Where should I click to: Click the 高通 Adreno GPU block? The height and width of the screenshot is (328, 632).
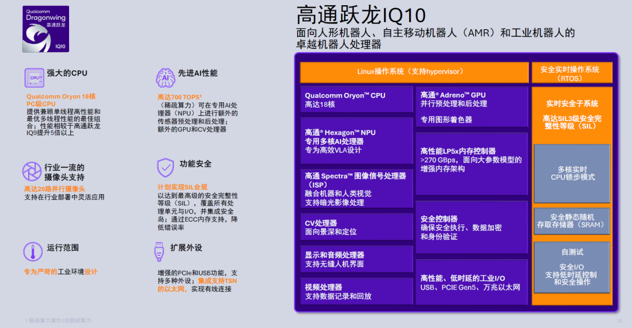tap(472, 107)
